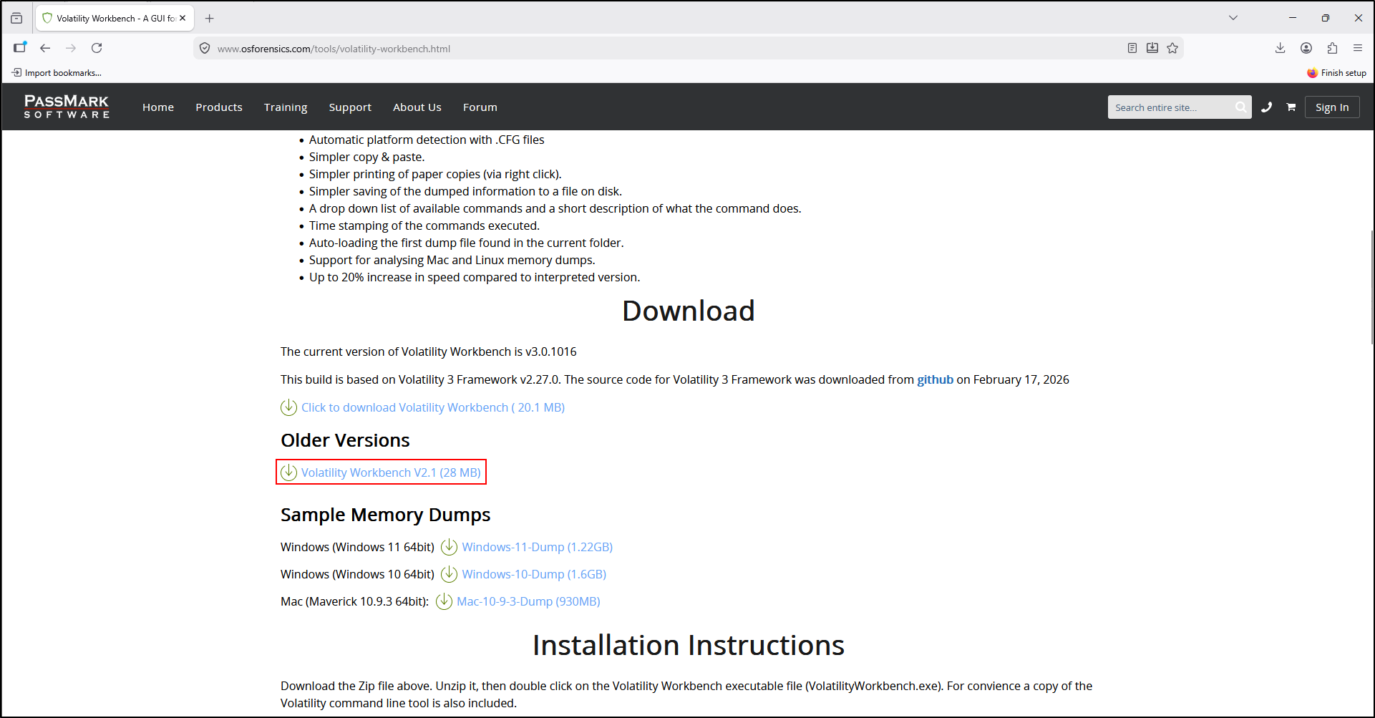Click 'Mac (Maverick 10.9.3 64bit):' label
The height and width of the screenshot is (718, 1375).
click(354, 601)
